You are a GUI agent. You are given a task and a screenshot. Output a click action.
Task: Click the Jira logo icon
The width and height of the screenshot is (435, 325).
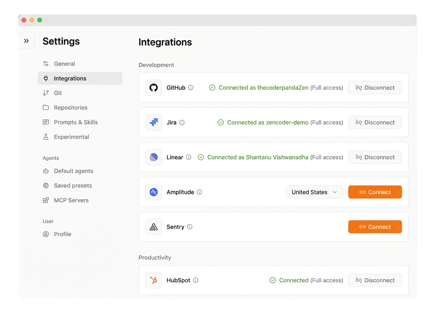pos(154,123)
